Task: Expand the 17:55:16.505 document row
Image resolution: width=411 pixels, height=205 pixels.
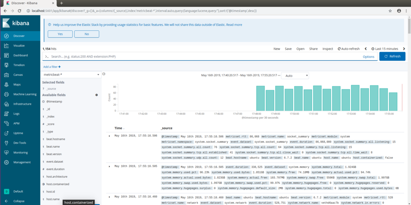Action: (x=110, y=166)
